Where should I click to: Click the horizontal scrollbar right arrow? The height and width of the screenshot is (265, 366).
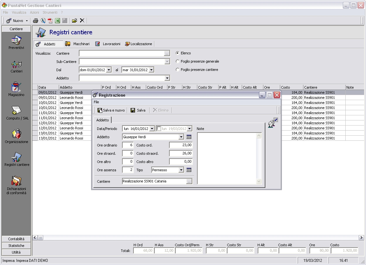point(361,238)
